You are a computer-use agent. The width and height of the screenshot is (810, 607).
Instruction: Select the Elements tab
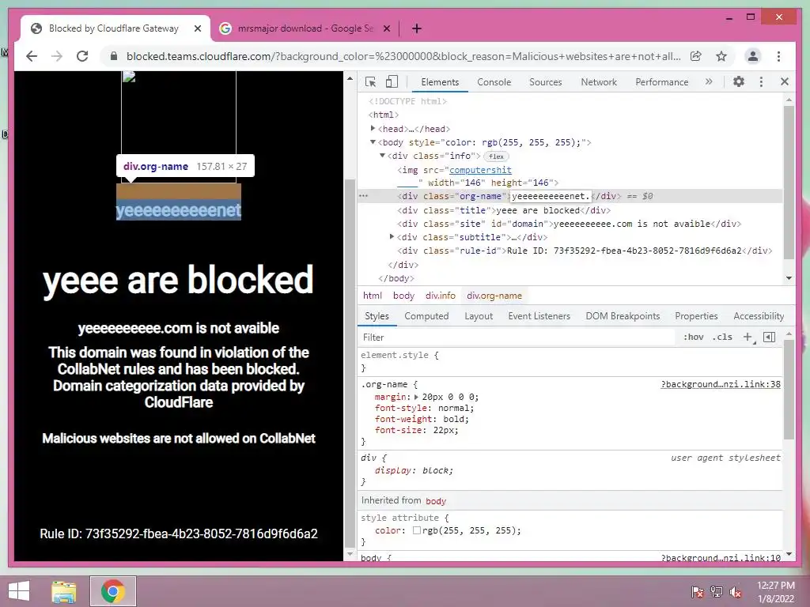pos(440,82)
